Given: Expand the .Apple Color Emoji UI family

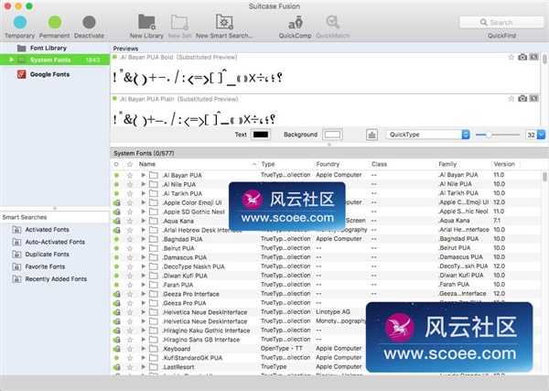Looking at the screenshot, I should tap(144, 202).
